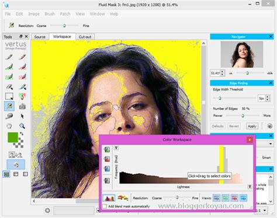This screenshot has height=218, width=277.
Task: Click the Revert button in Edge Finding
Action: (234, 126)
